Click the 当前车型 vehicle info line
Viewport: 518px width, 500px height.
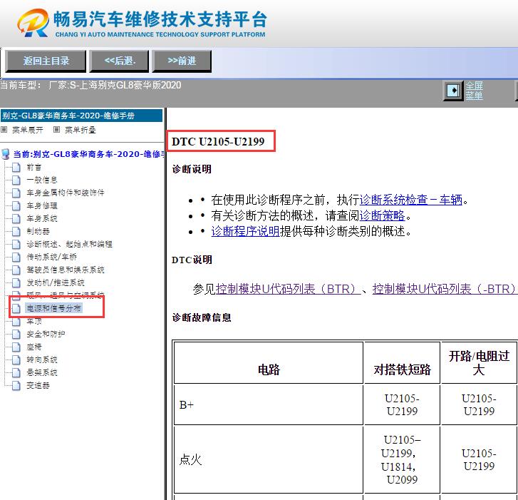tap(90, 86)
